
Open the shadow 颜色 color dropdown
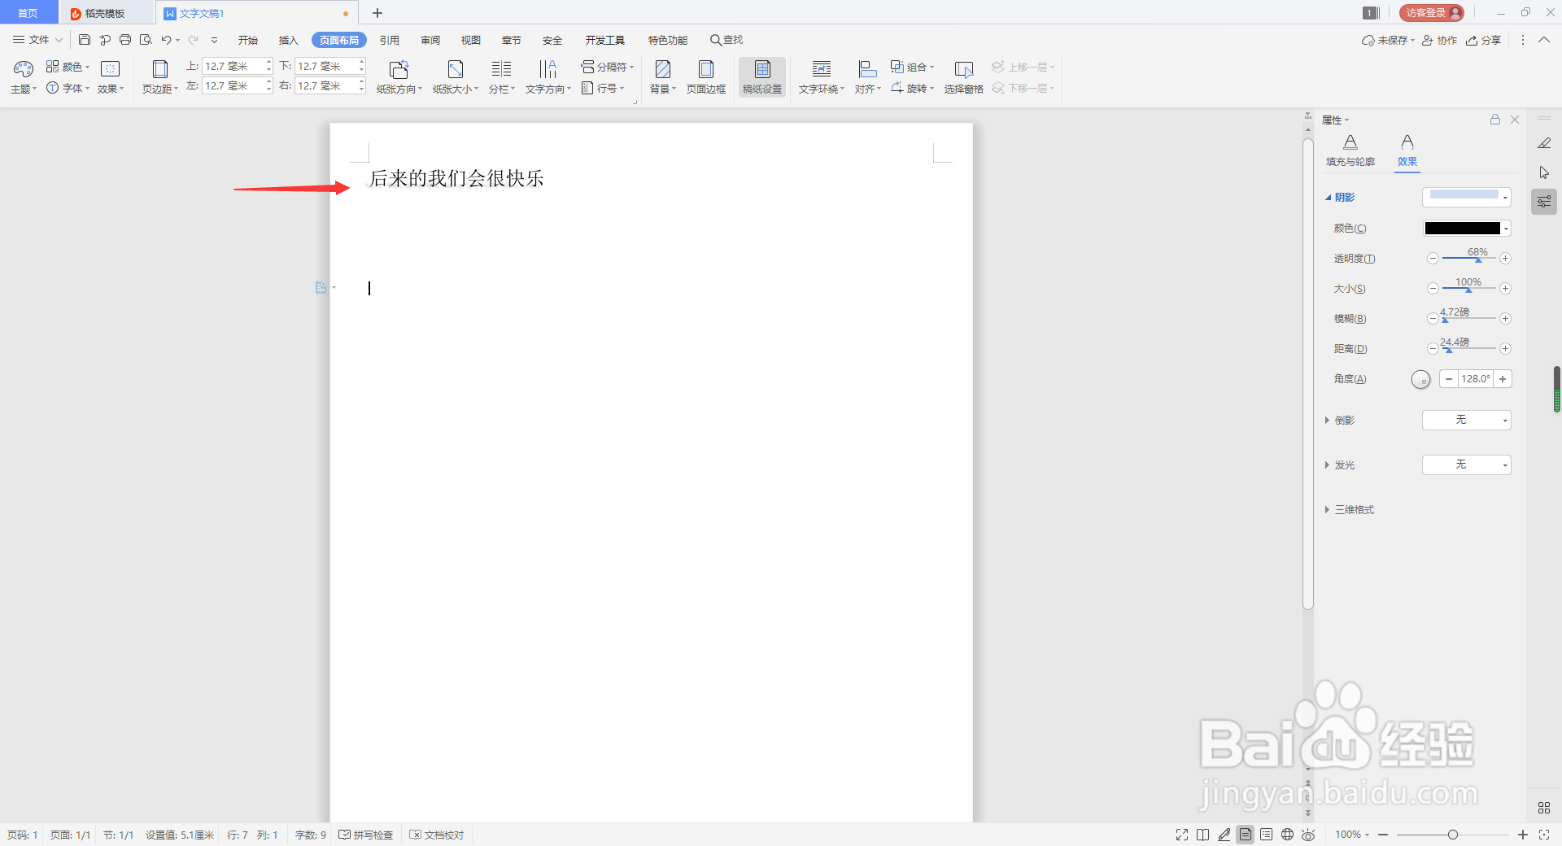pos(1467,229)
